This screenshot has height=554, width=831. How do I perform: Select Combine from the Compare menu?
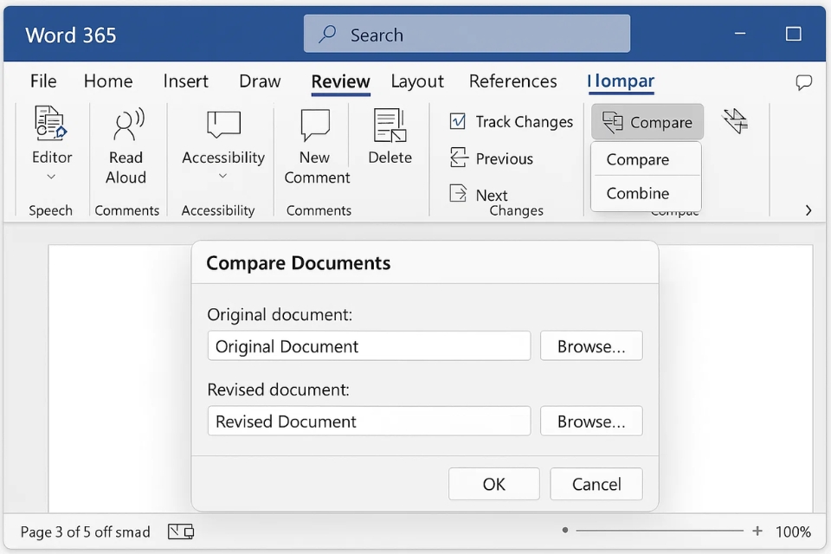638,193
